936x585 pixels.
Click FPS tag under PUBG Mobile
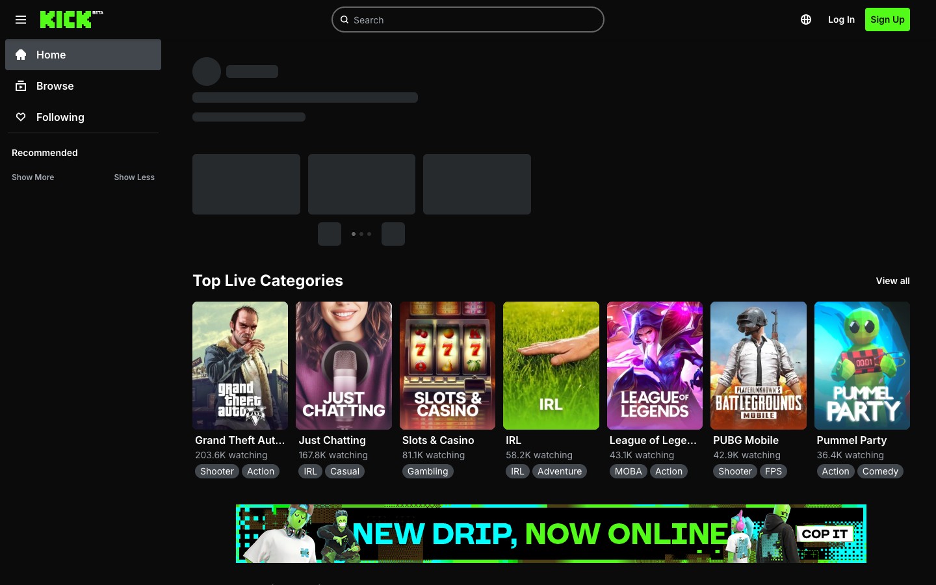coord(773,471)
